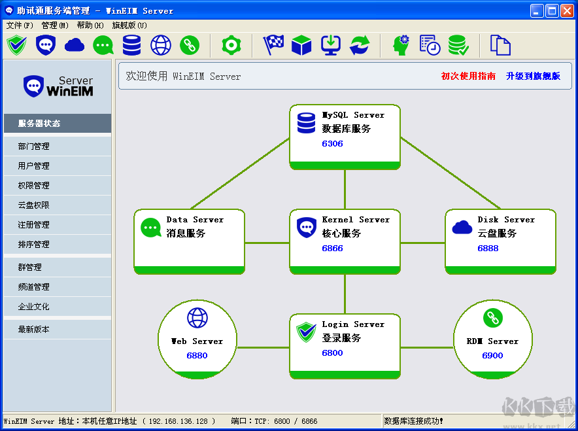This screenshot has width=578, height=431.
Task: Click the green refresh arrows toolbar icon
Action: [360, 45]
